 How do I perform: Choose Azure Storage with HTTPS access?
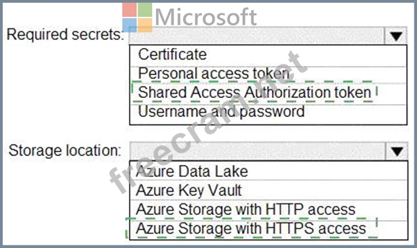[269, 229]
